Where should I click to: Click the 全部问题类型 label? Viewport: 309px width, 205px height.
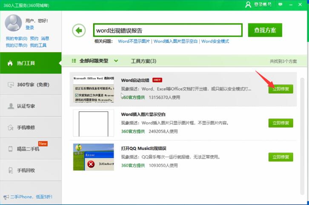tap(94, 61)
